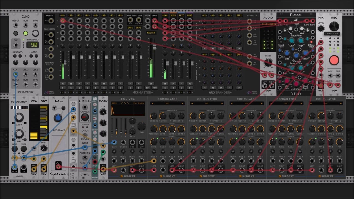Click the CLK 3 output jack in CLKD

(x=35, y=74)
